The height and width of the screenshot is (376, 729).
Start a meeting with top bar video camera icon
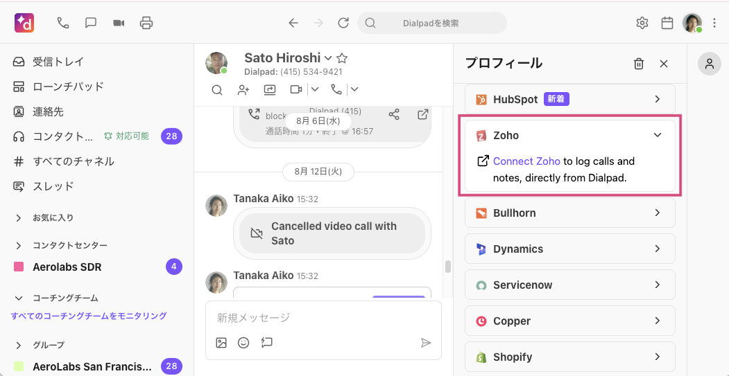[x=119, y=23]
